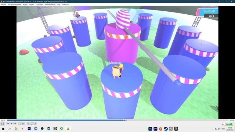Click the VLC cone in the title bar
Viewport: 235px width, 132px height.
(x=1, y=1)
